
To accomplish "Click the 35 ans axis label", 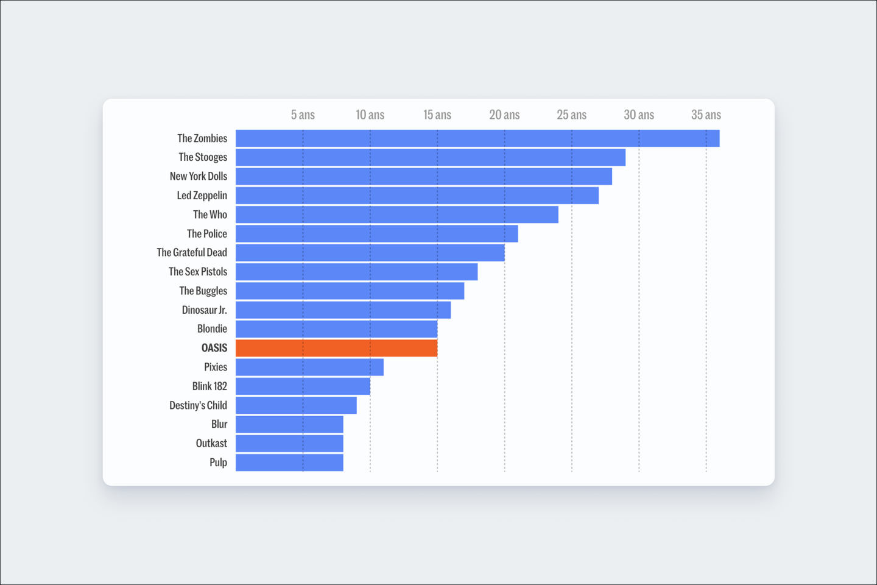I will [706, 115].
